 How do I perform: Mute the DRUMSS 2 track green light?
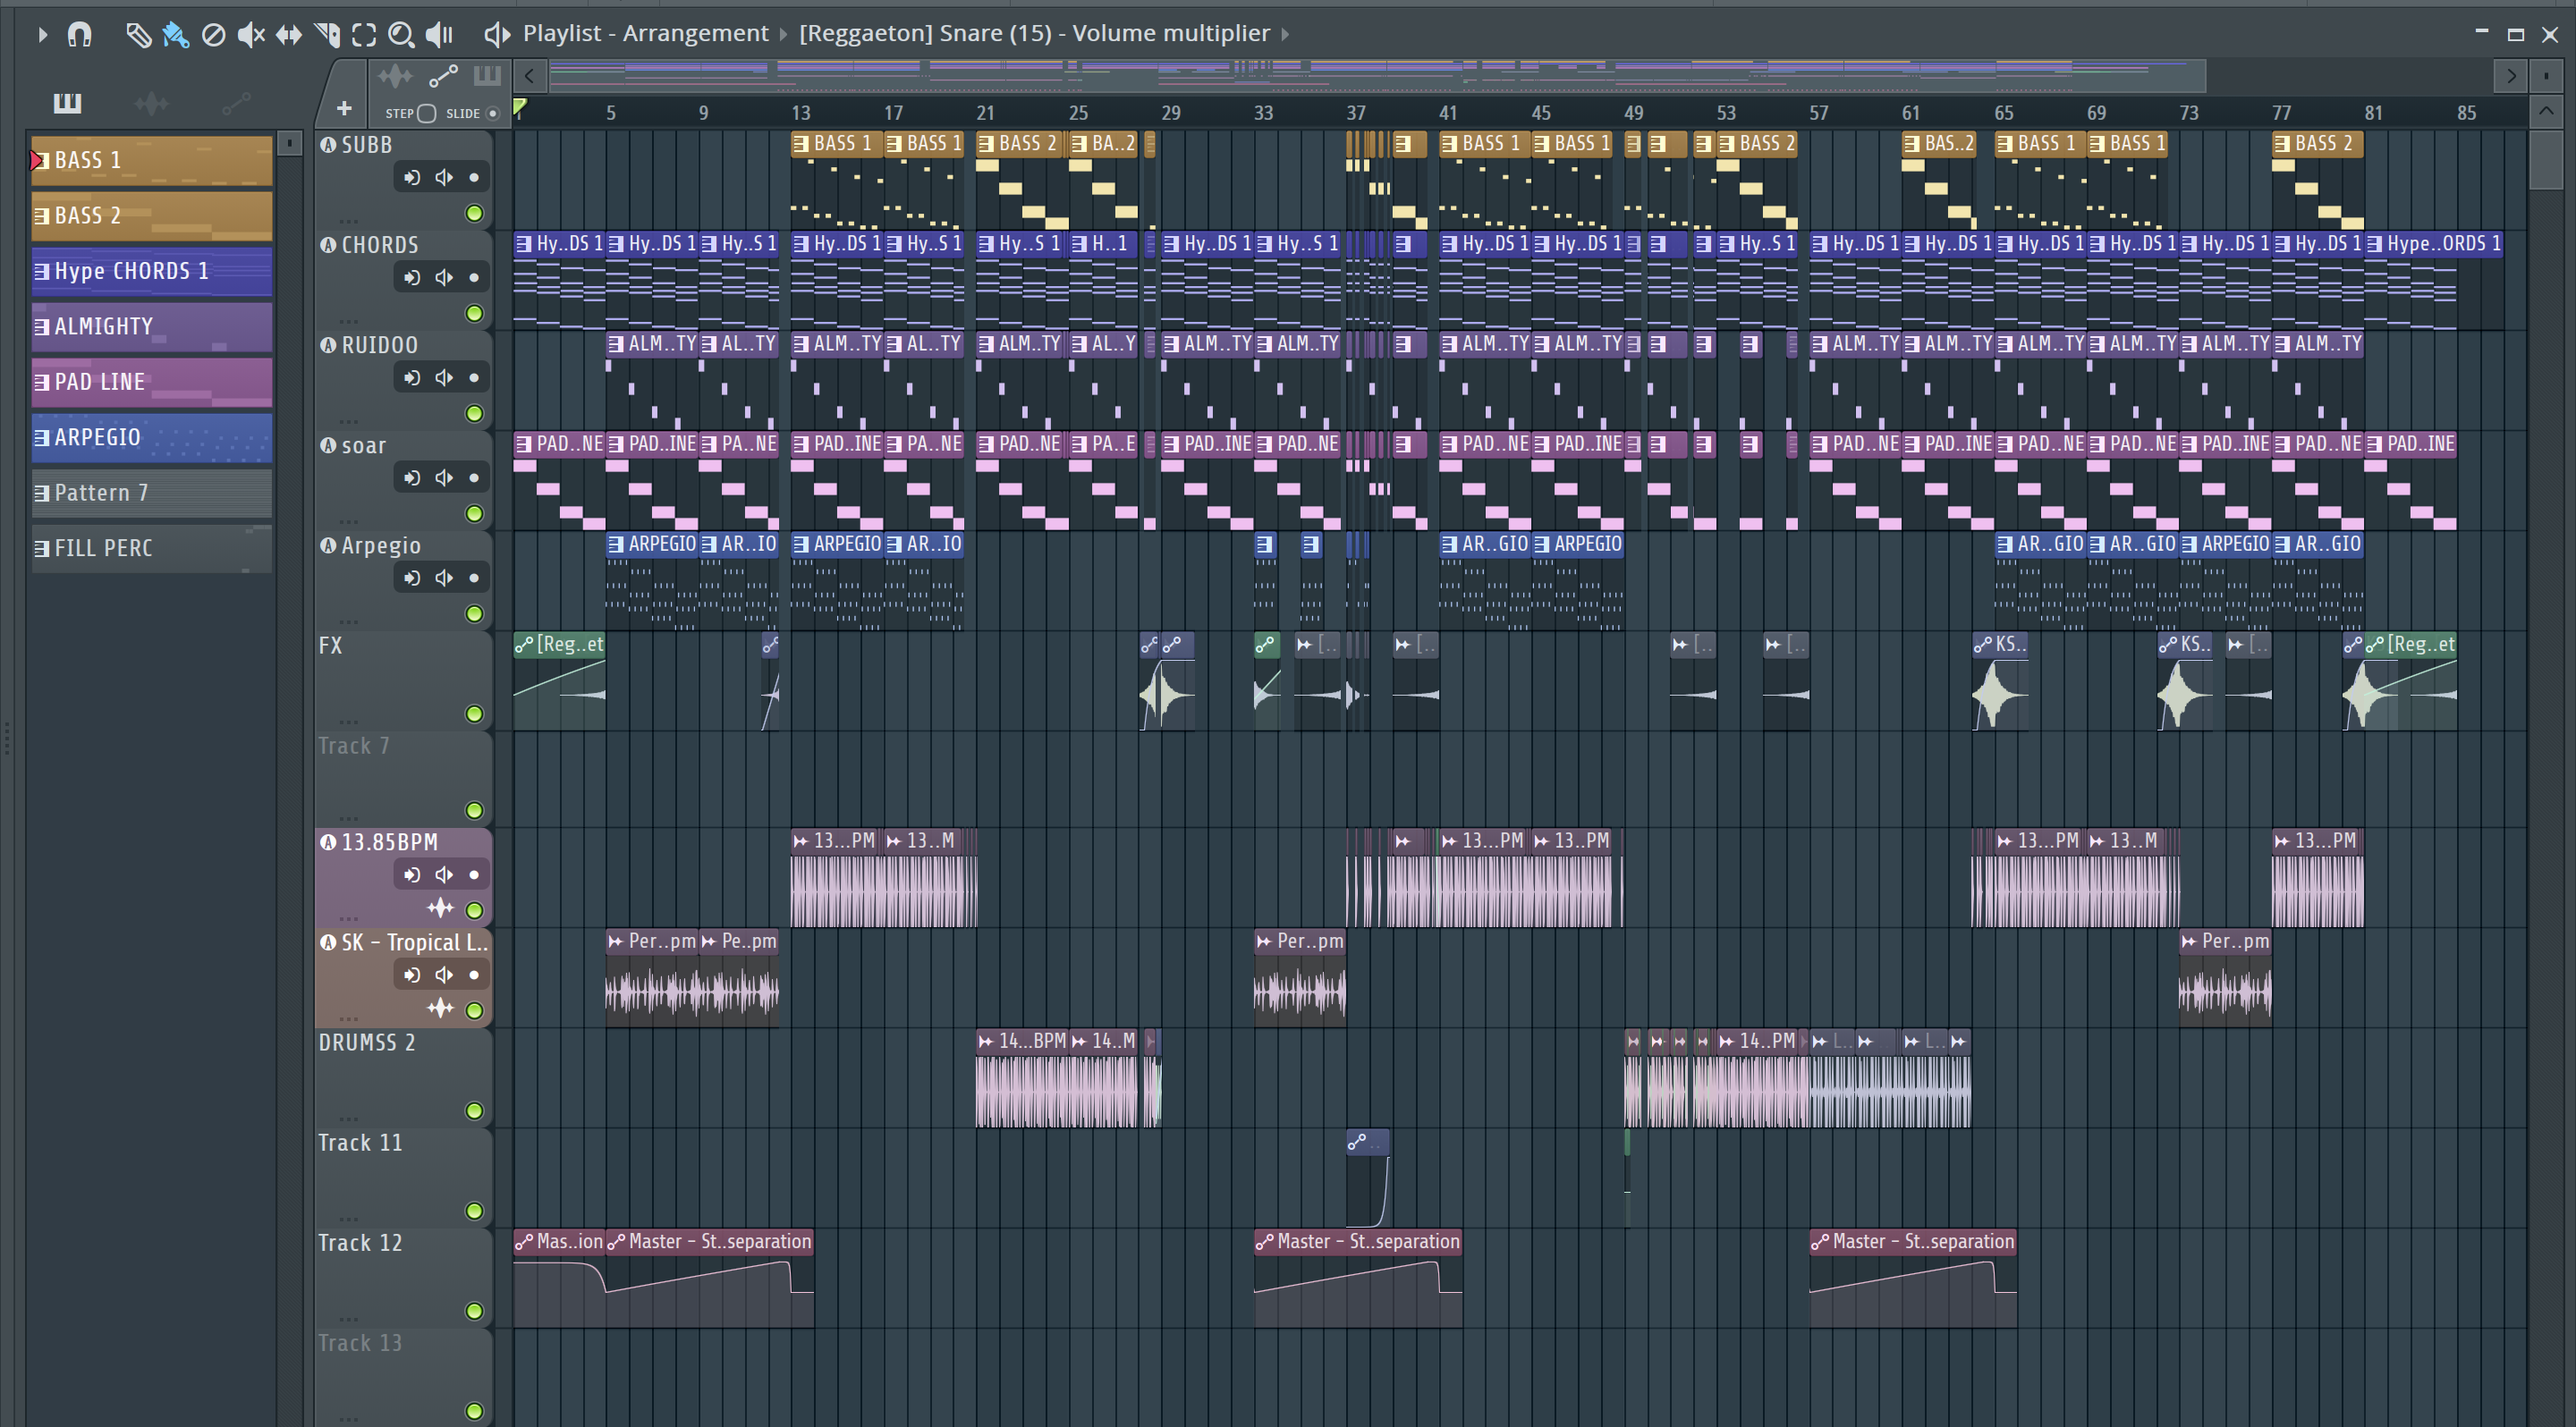pyautogui.click(x=475, y=1110)
